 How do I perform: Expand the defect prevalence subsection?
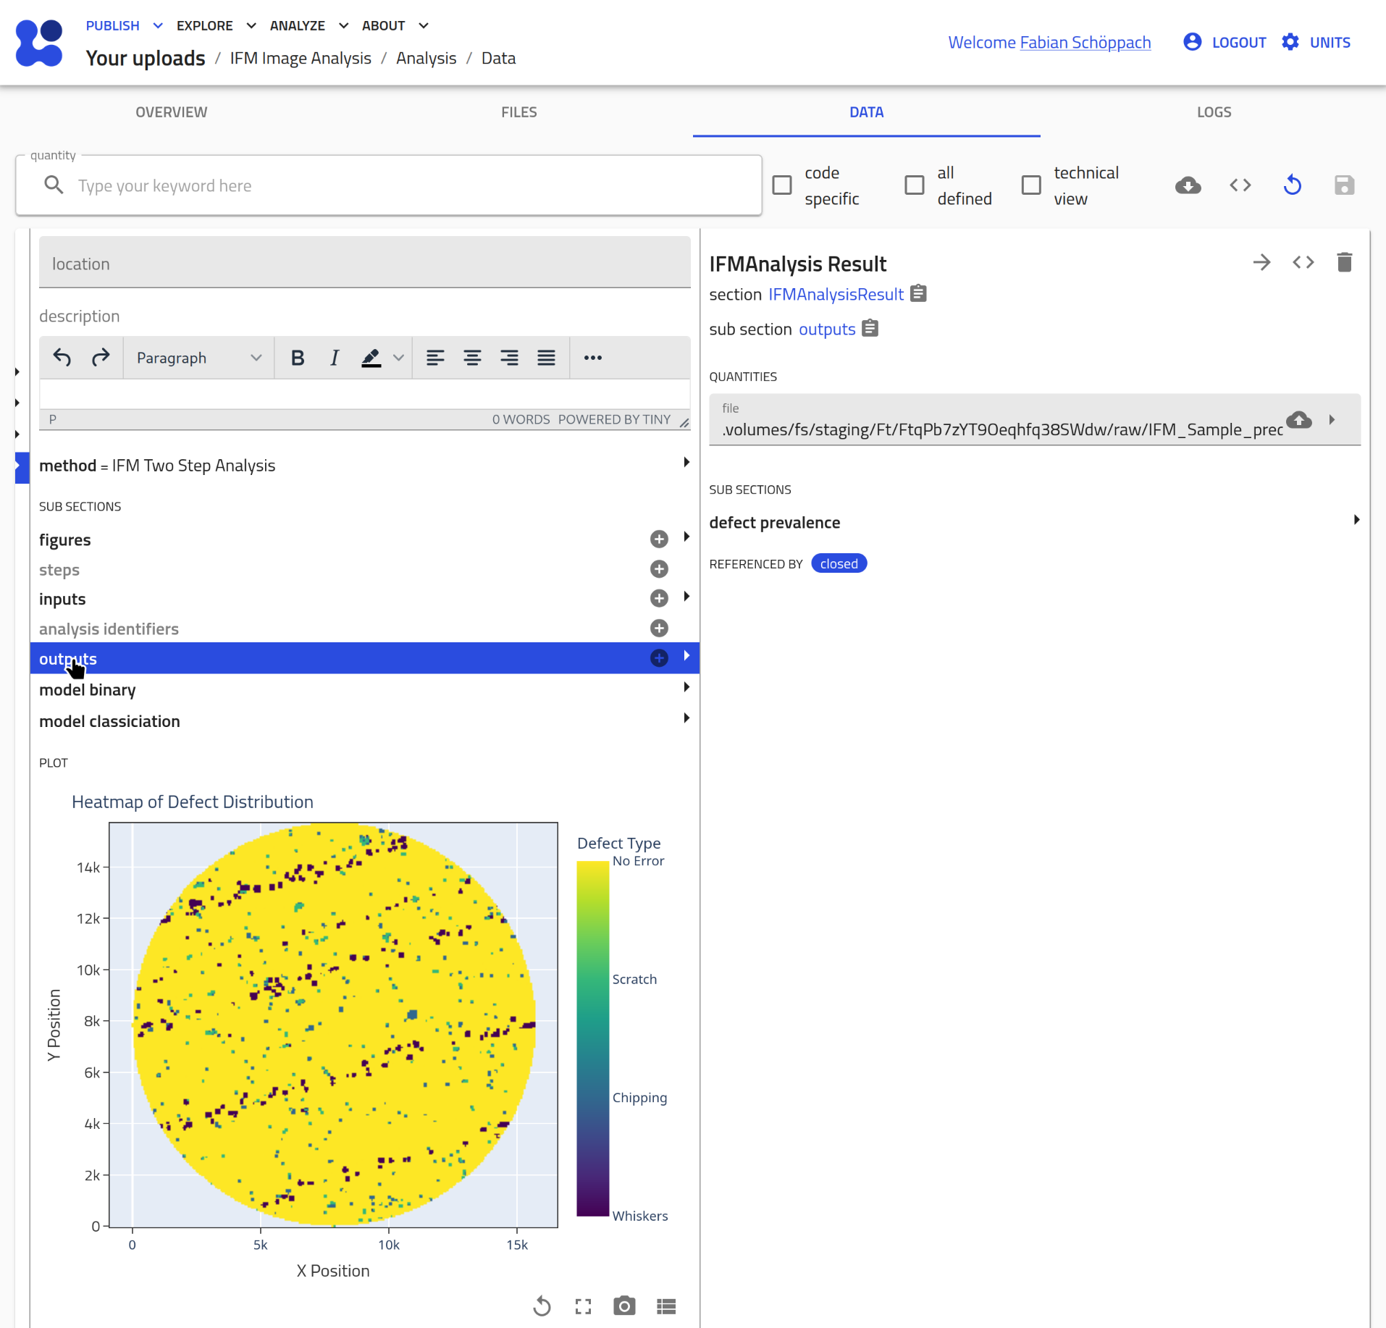(x=1356, y=521)
